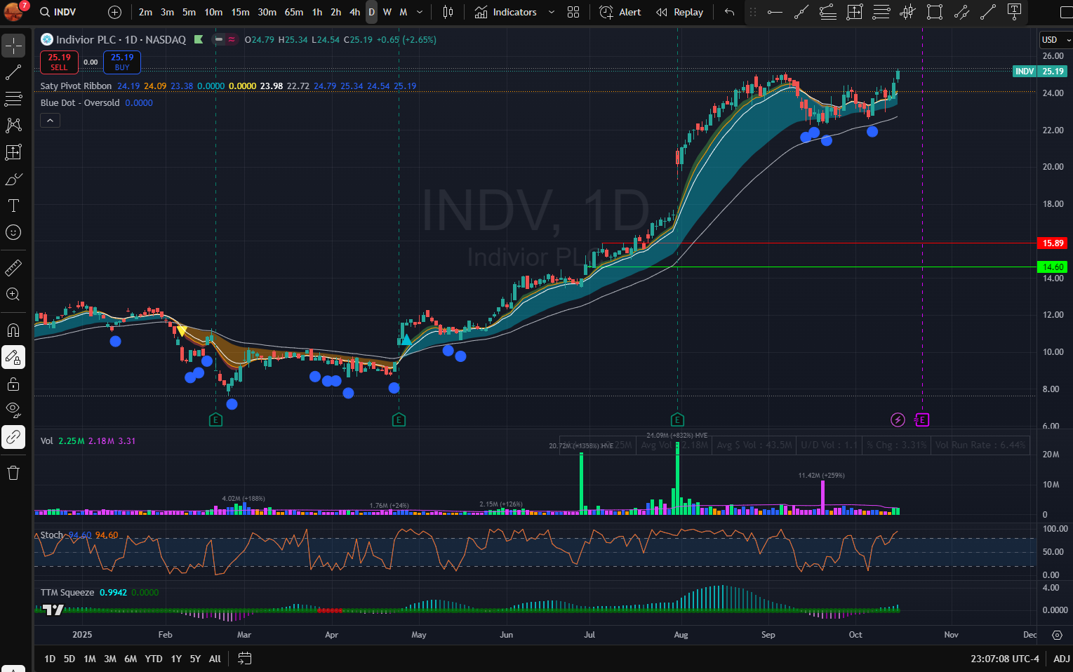Switch to the 15m timeframe
Screen dimensions: 1073x672
(240, 12)
